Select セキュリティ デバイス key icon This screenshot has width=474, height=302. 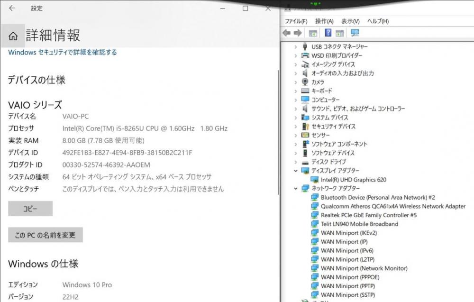(305, 126)
